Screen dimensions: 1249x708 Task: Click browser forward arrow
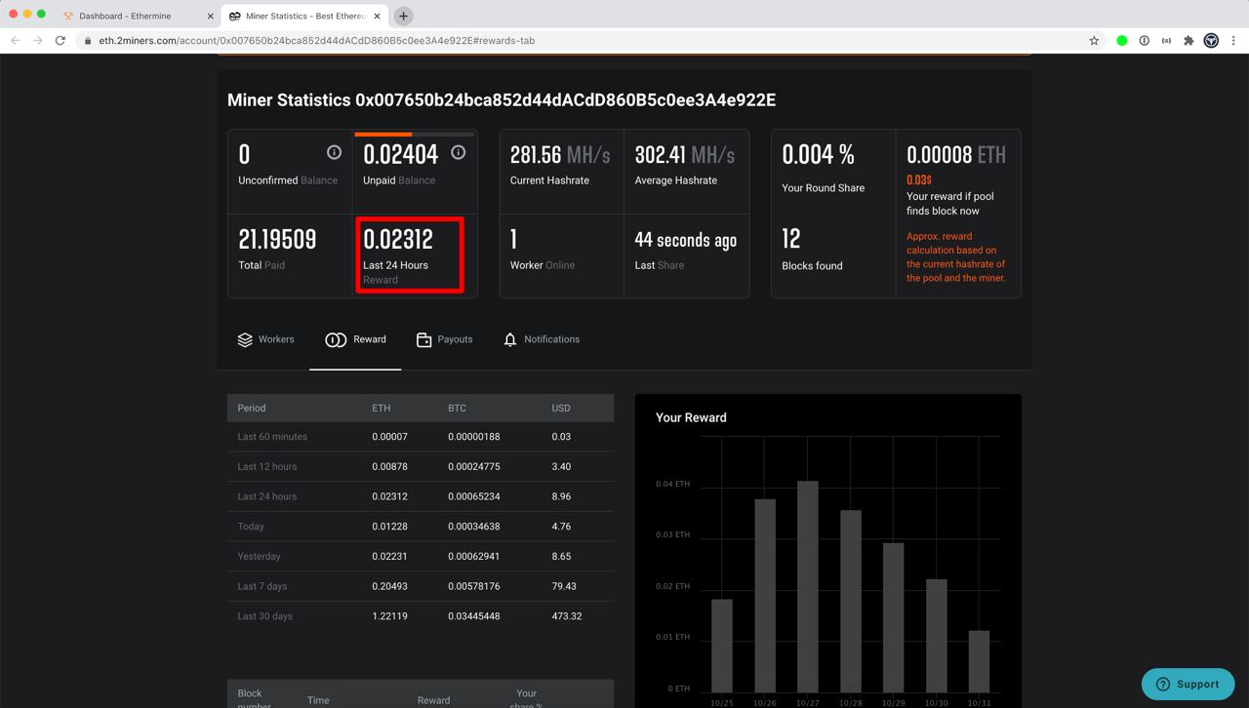(x=37, y=41)
